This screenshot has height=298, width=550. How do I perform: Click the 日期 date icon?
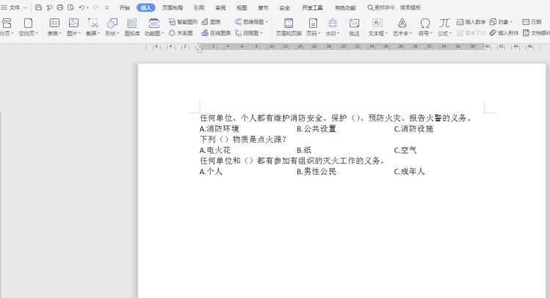(x=531, y=22)
